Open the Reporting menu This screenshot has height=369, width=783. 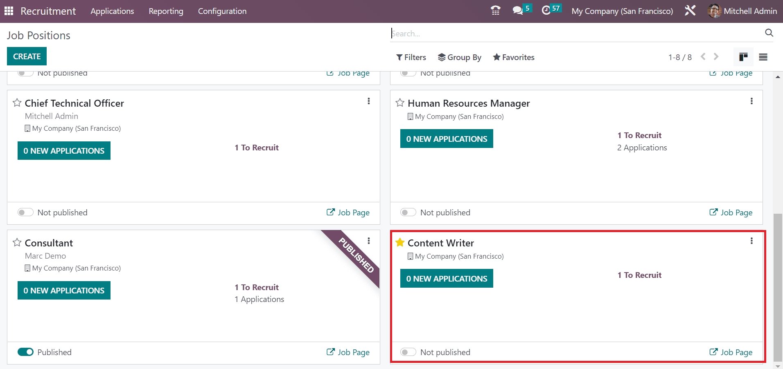[166, 11]
